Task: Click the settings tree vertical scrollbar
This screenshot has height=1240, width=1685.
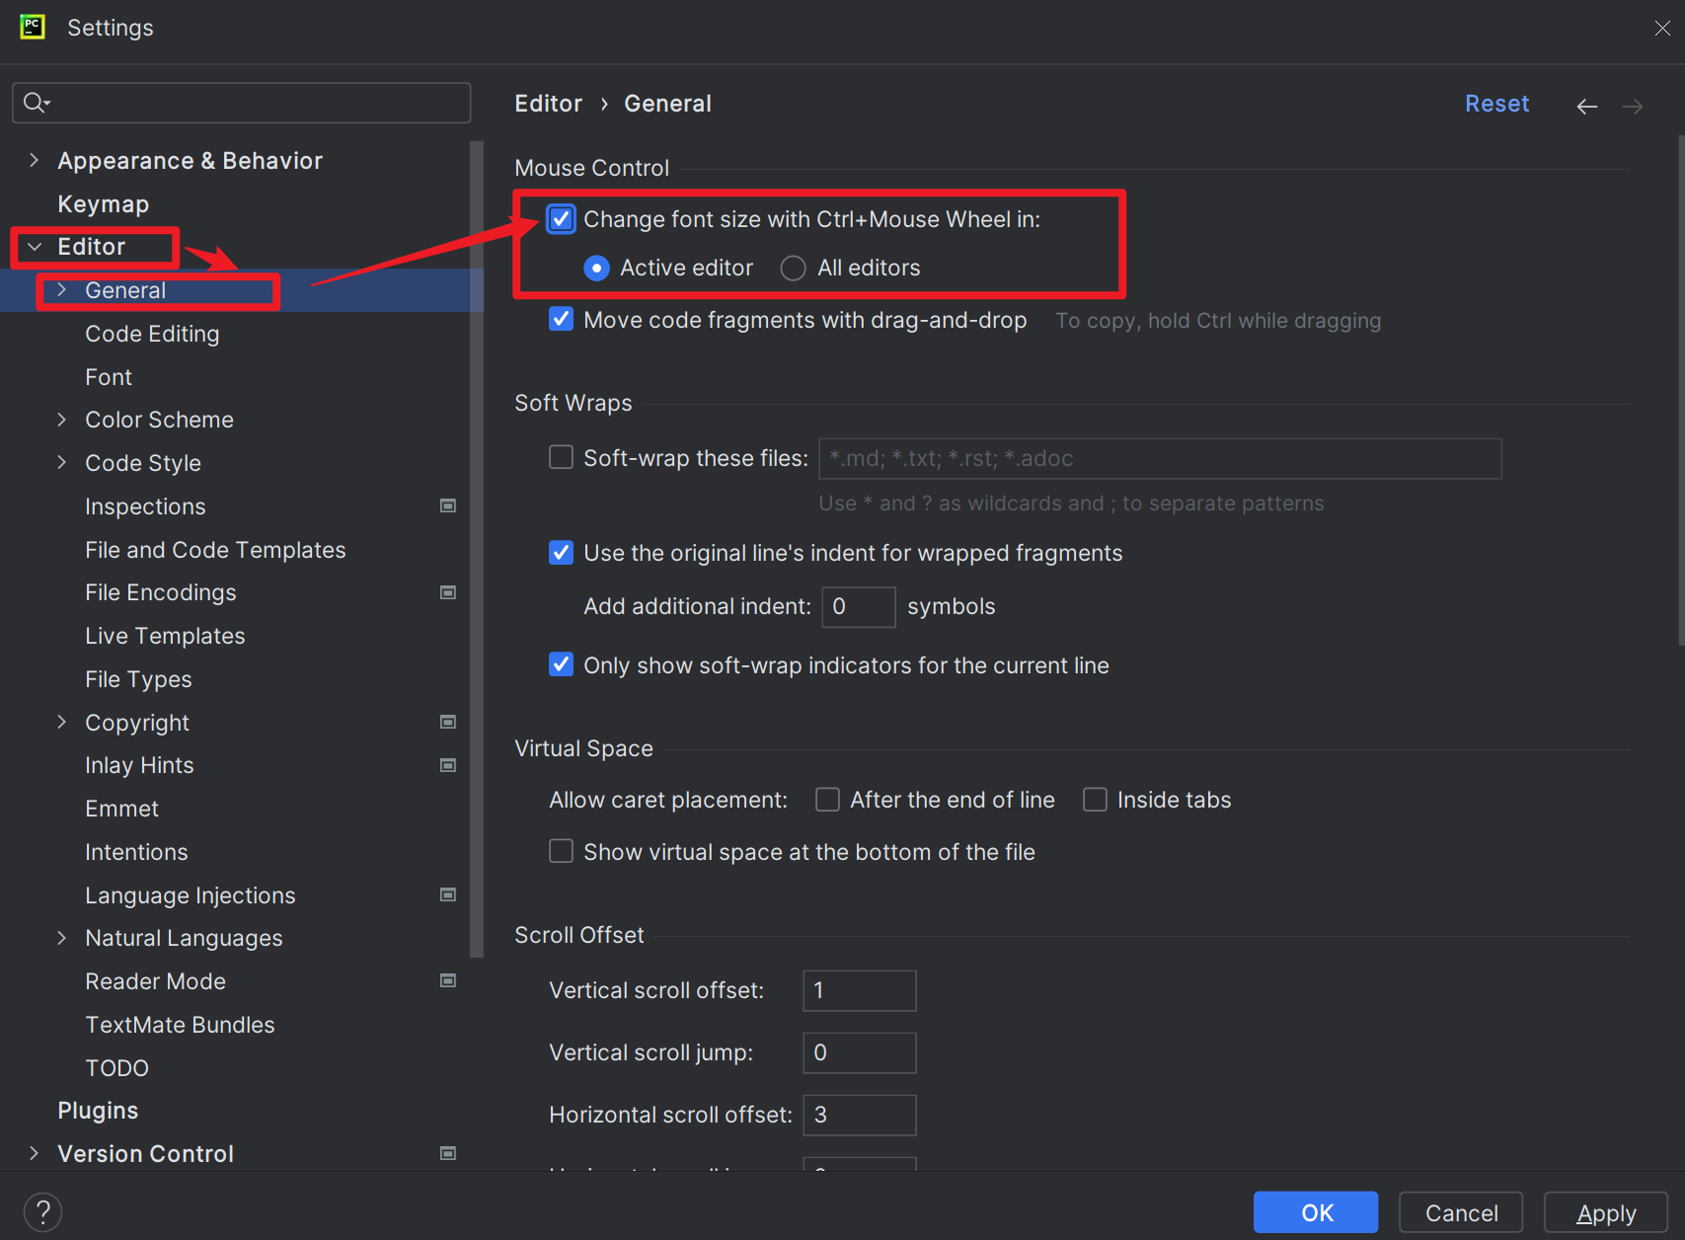Action: 478,549
